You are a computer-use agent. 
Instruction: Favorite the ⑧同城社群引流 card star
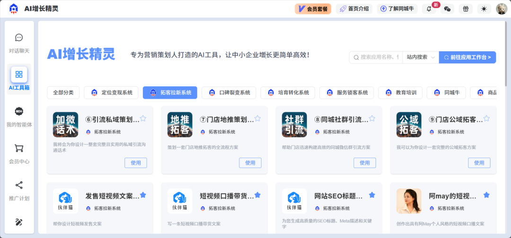pyautogui.click(x=372, y=118)
